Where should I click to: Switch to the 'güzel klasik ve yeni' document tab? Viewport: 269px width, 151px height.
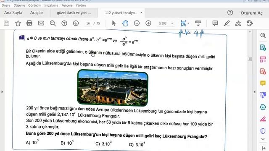[x=74, y=13]
